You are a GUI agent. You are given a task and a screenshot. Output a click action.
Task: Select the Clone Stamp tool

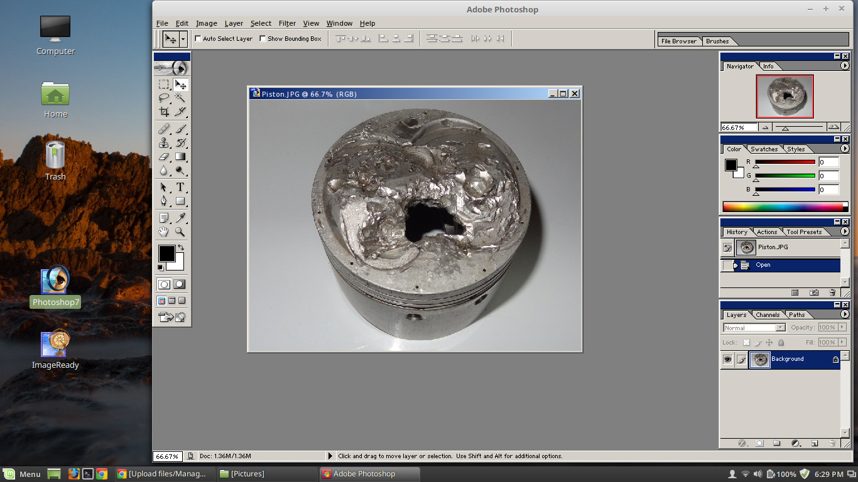(x=164, y=142)
